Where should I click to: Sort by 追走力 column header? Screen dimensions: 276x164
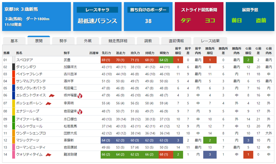click(x=120, y=53)
